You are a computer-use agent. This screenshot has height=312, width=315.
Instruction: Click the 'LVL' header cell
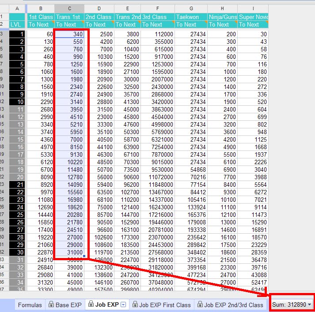[17, 24]
